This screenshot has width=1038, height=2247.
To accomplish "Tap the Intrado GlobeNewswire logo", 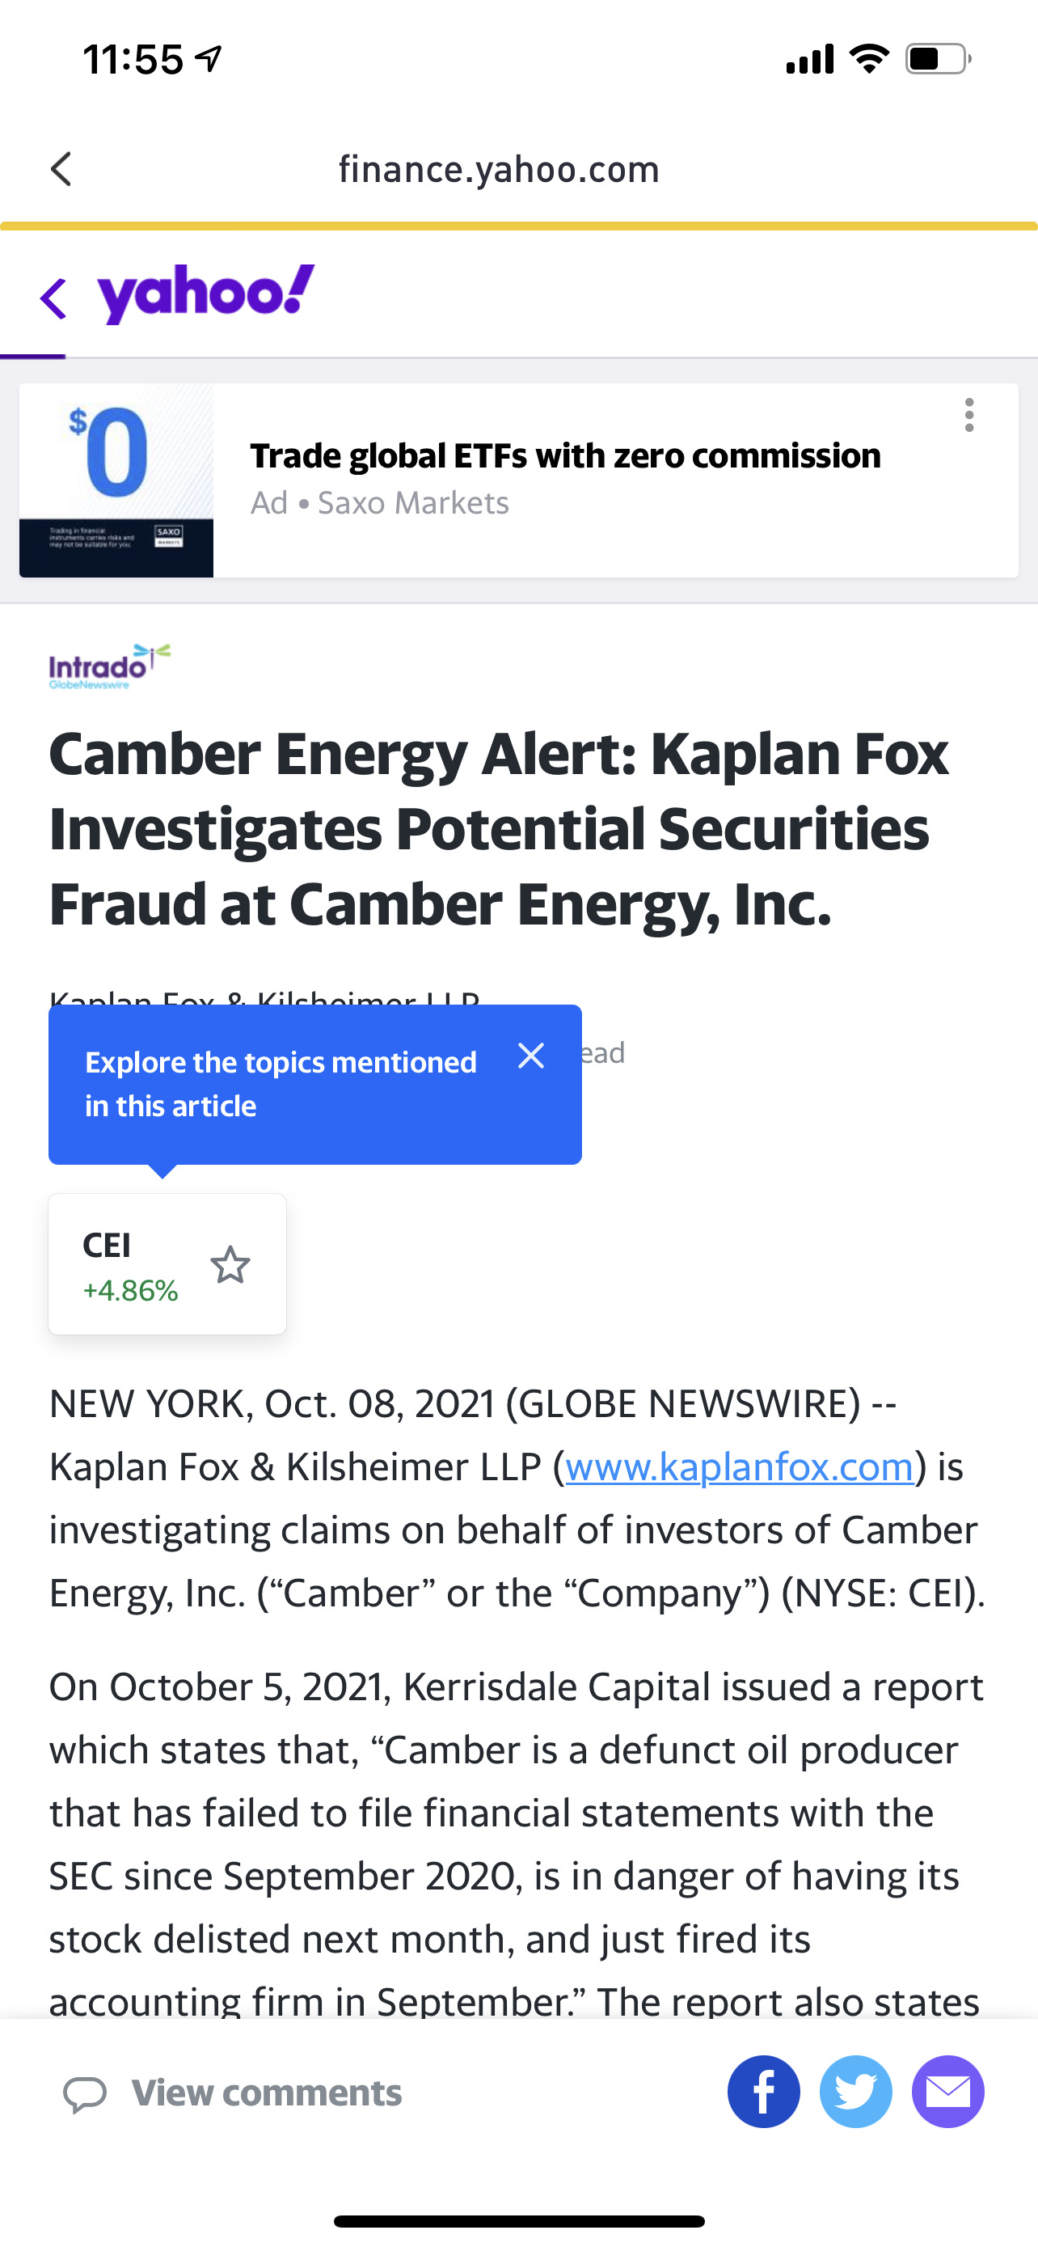I will pyautogui.click(x=109, y=667).
